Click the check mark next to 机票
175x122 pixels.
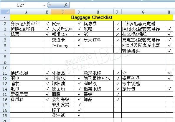47,34
